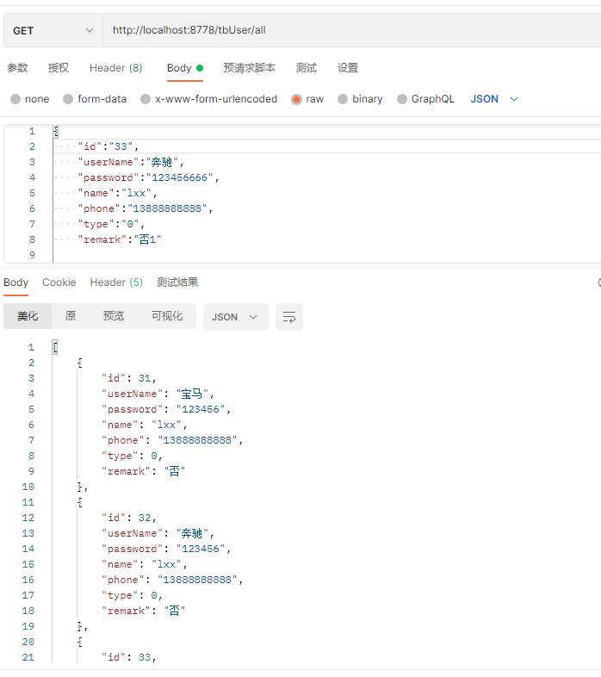Open the 测试结果 tab
Image resolution: width=601 pixels, height=677 pixels.
[177, 283]
